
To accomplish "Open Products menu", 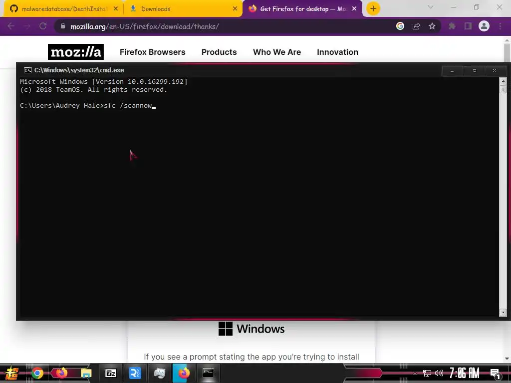I will pyautogui.click(x=219, y=52).
